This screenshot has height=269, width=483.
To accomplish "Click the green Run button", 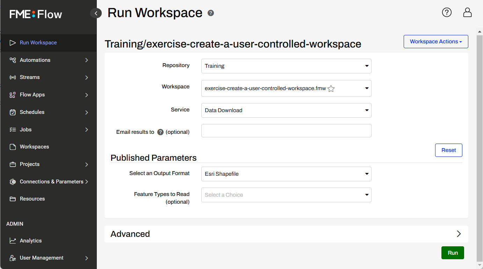I will tap(453, 253).
